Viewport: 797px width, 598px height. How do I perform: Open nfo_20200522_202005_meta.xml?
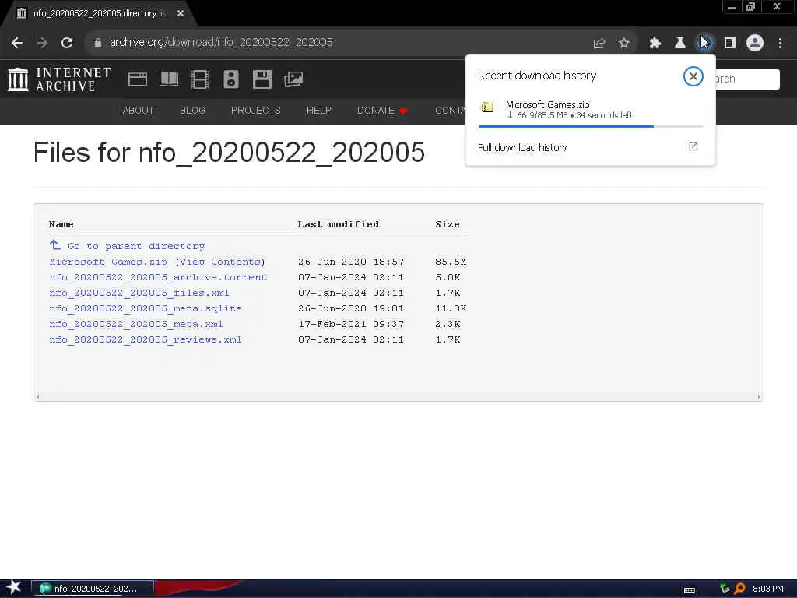[x=136, y=324]
